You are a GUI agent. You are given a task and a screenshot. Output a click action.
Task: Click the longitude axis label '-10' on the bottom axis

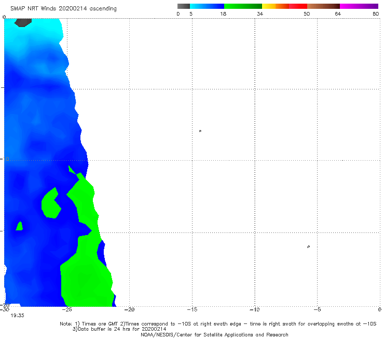point(255,309)
